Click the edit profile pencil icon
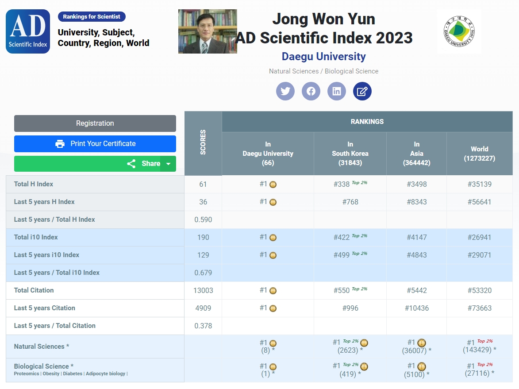The height and width of the screenshot is (389, 519). 362,91
